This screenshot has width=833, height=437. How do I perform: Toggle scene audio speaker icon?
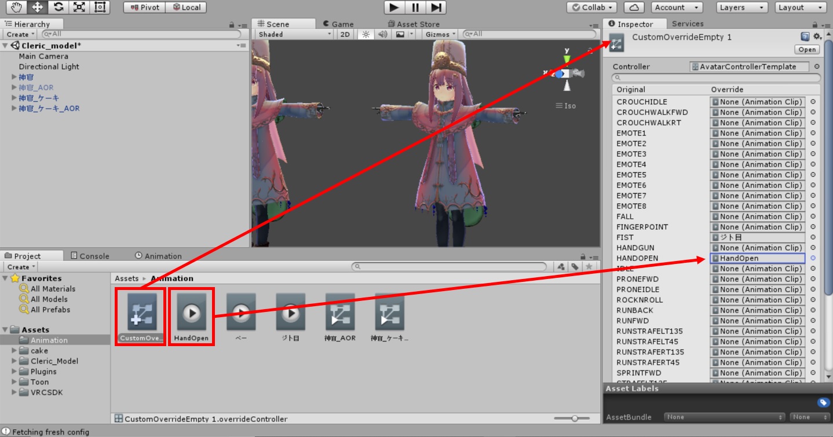click(382, 34)
